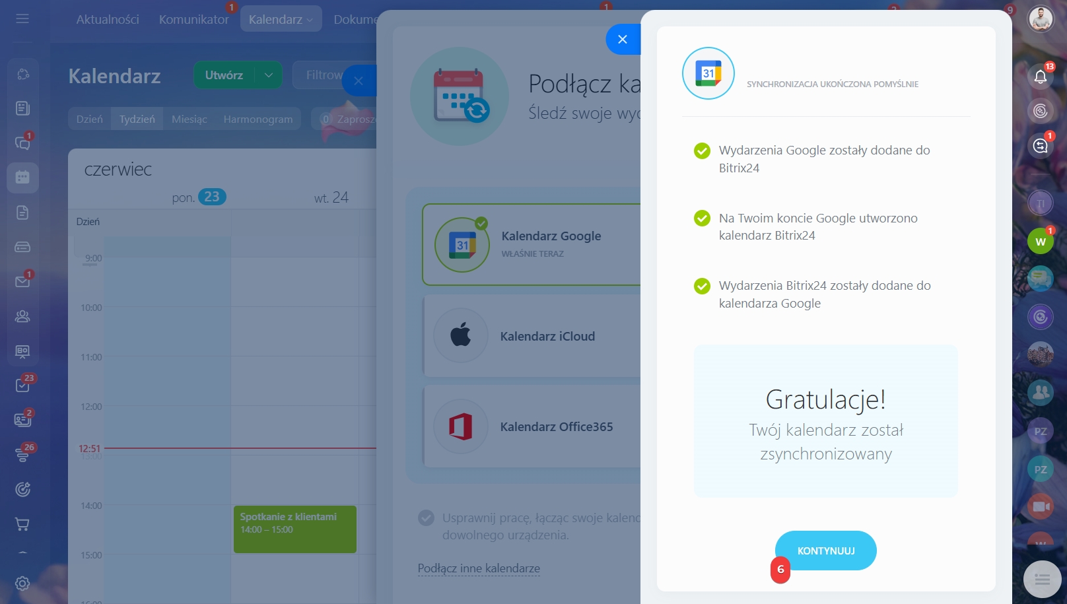
Task: Open the Podłącz inne kalendarze link
Action: coord(479,568)
